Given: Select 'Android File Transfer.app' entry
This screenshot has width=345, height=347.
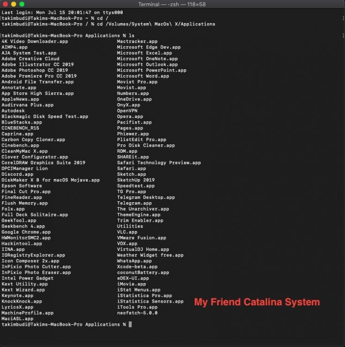Looking at the screenshot, I should pyautogui.click(x=37, y=81).
